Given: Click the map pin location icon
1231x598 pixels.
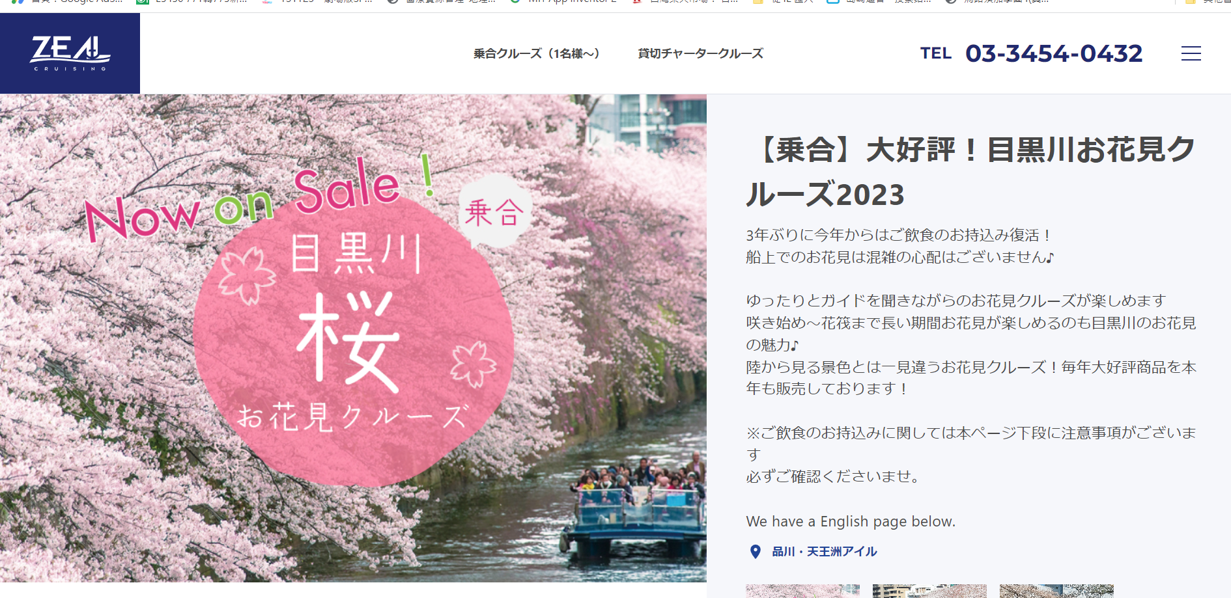Looking at the screenshot, I should coord(755,552).
